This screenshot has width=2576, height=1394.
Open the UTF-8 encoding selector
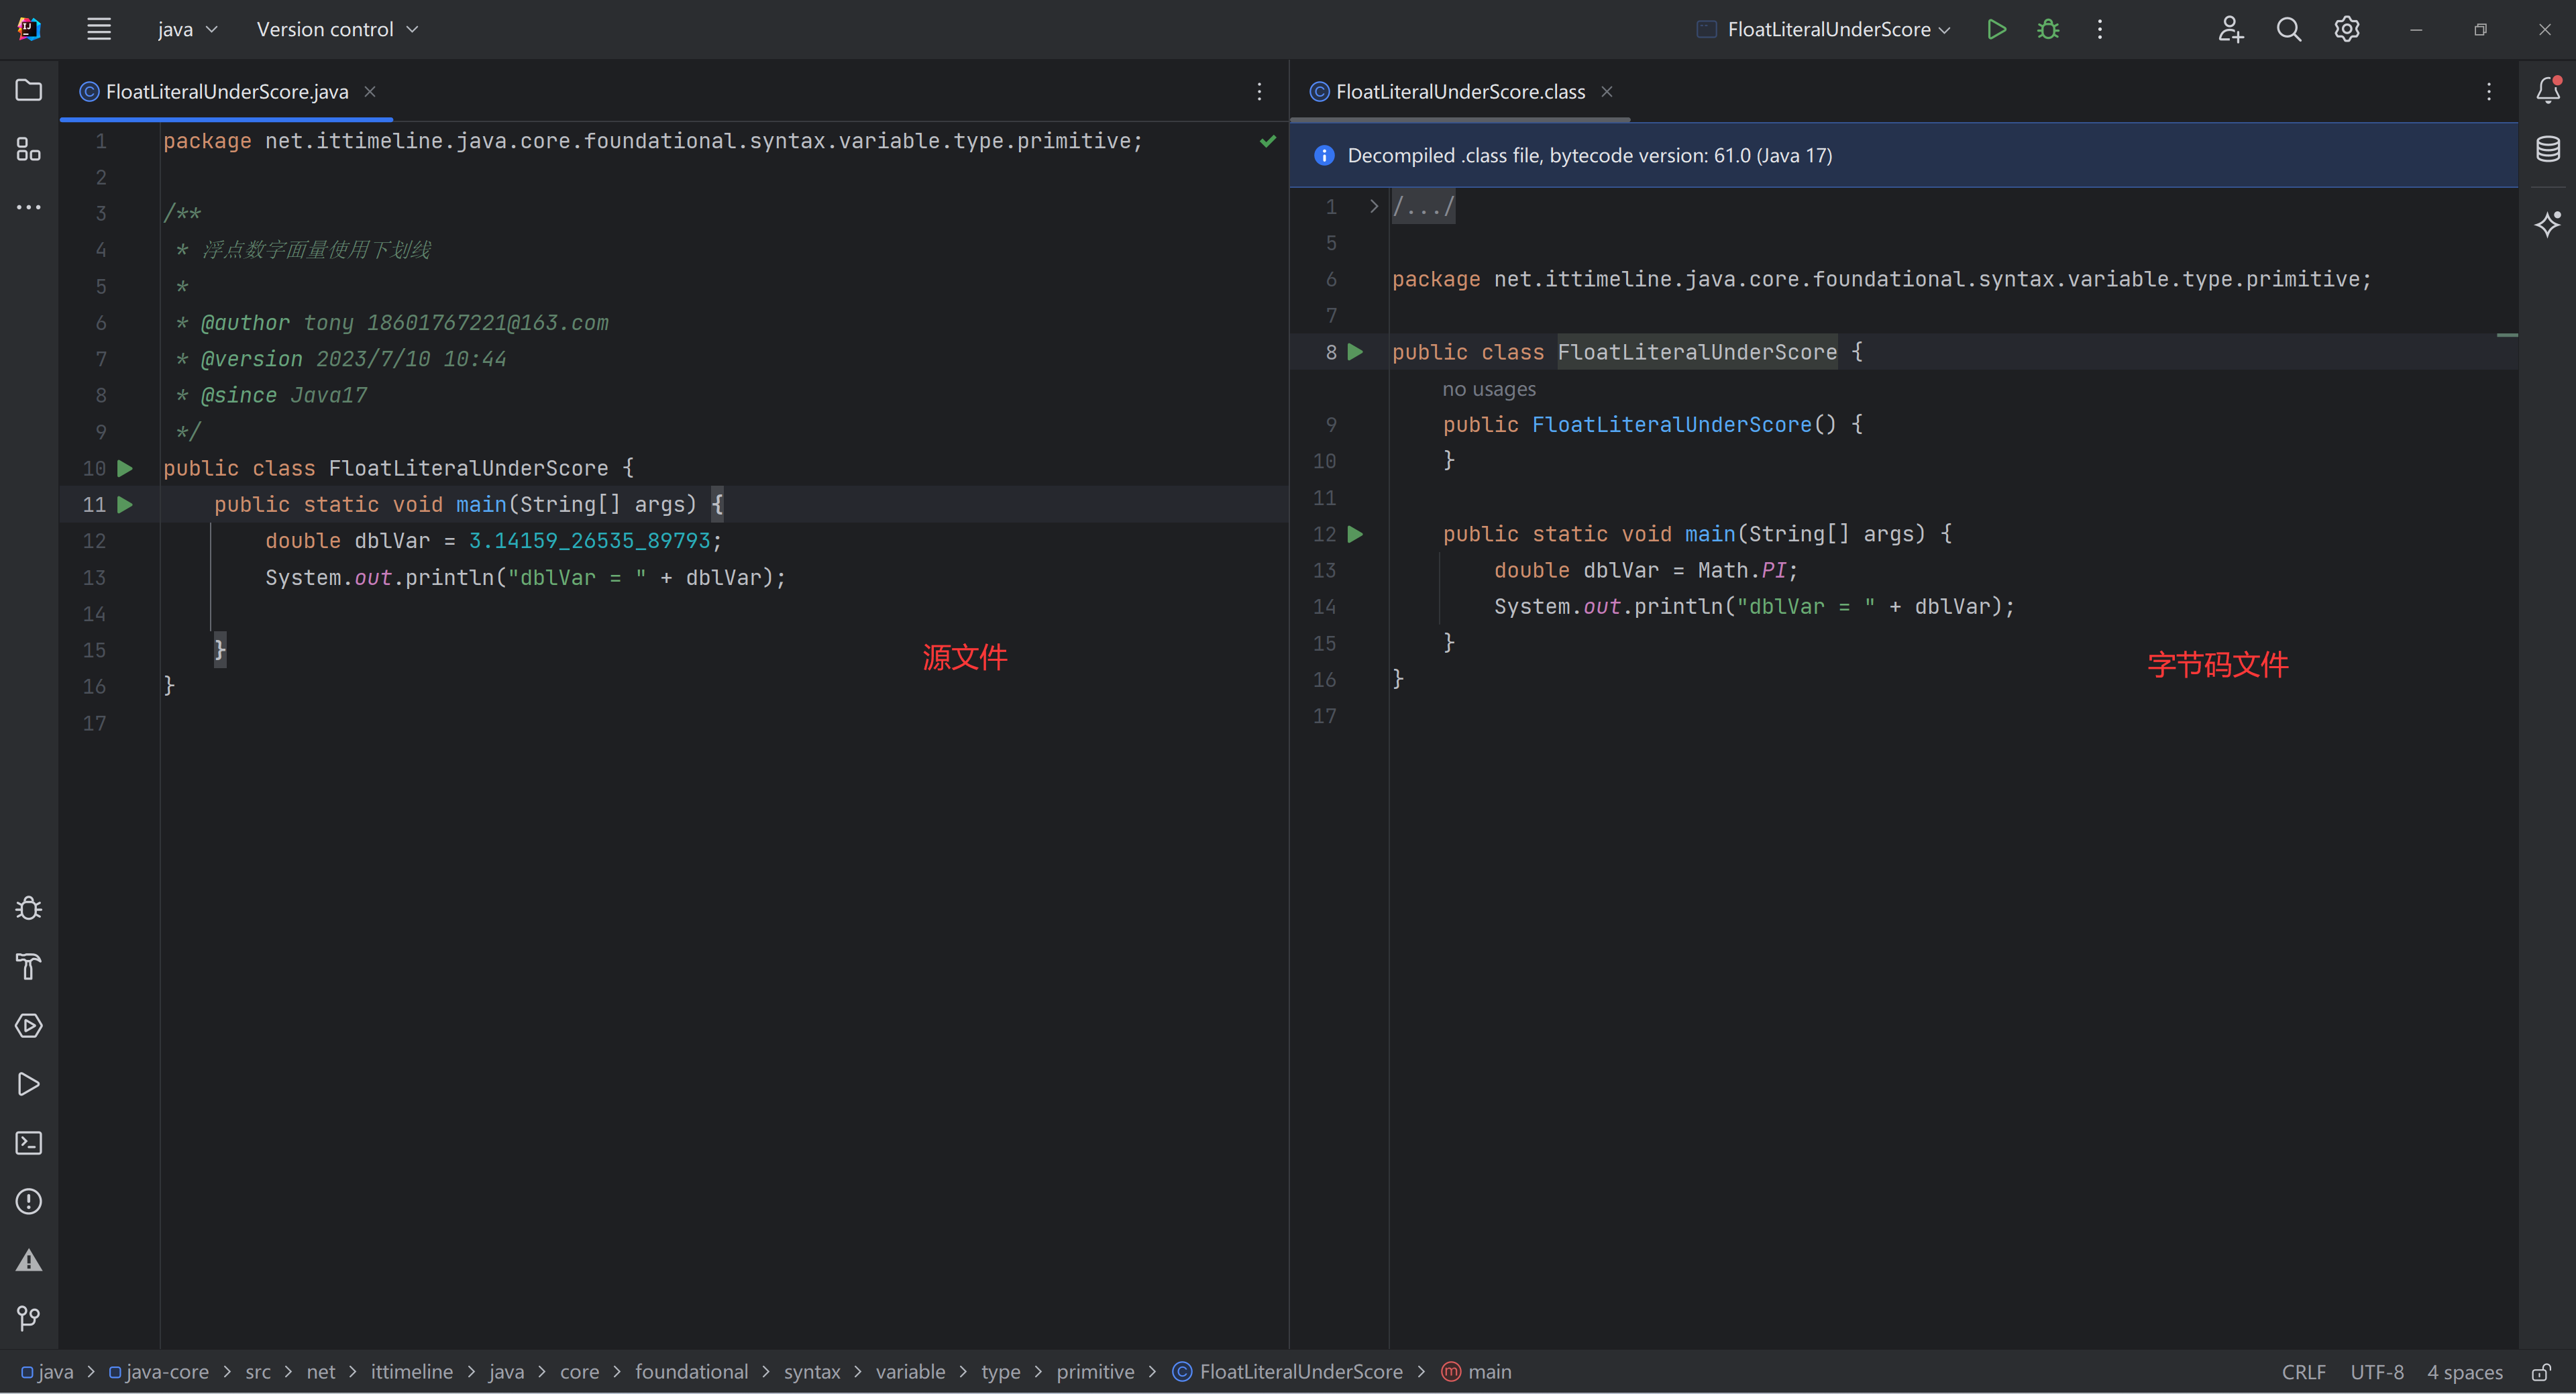point(2377,1372)
